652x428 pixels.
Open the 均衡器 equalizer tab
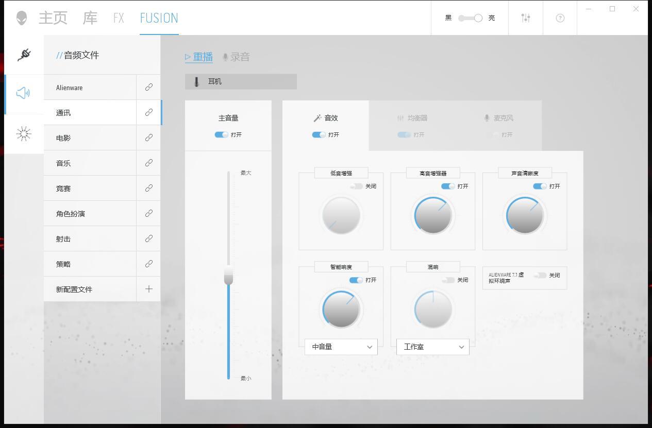pos(412,118)
